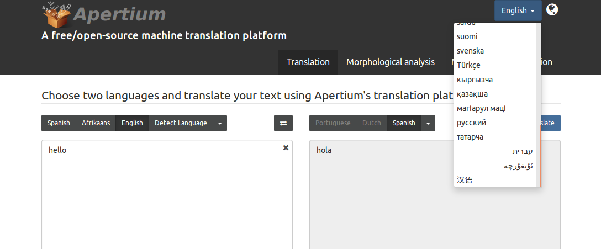Select Portuguese as target language
601x249 pixels.
coord(333,123)
